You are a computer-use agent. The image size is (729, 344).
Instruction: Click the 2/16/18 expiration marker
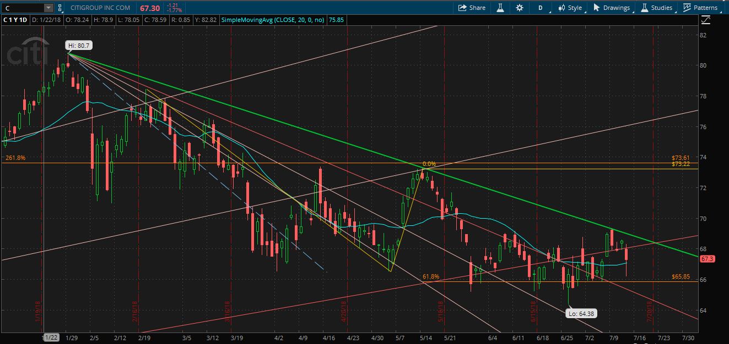[134, 311]
